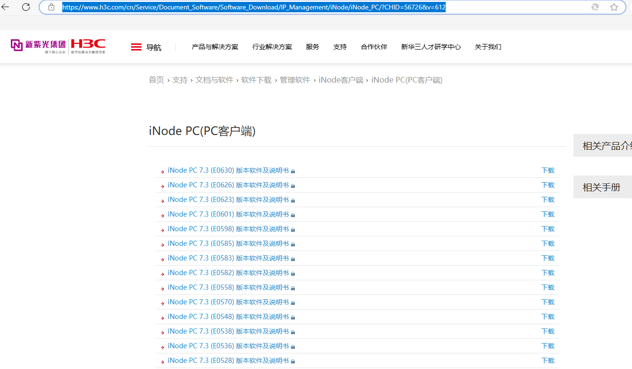Click lock icon beside E0601 entry
Screen dimensions: 632x369
pos(293,215)
